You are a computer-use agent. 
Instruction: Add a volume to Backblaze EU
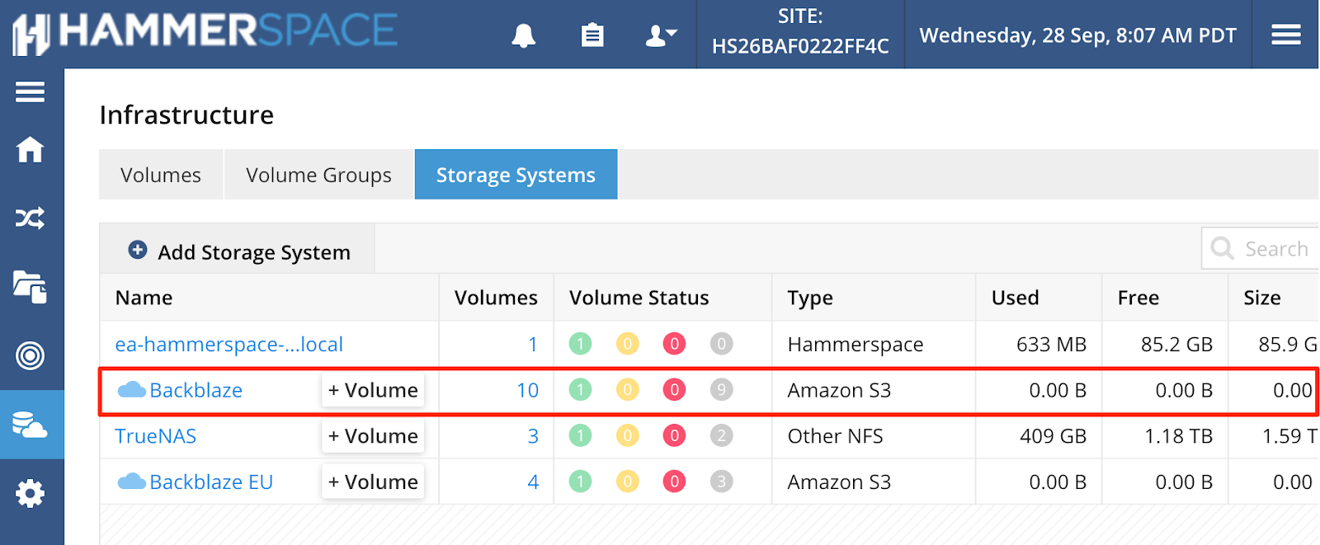coord(373,482)
